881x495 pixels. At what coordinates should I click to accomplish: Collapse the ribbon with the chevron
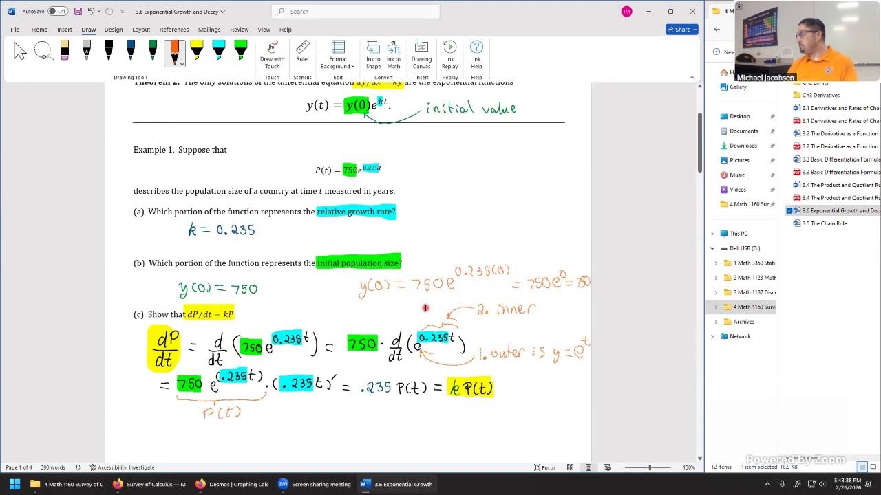(692, 77)
